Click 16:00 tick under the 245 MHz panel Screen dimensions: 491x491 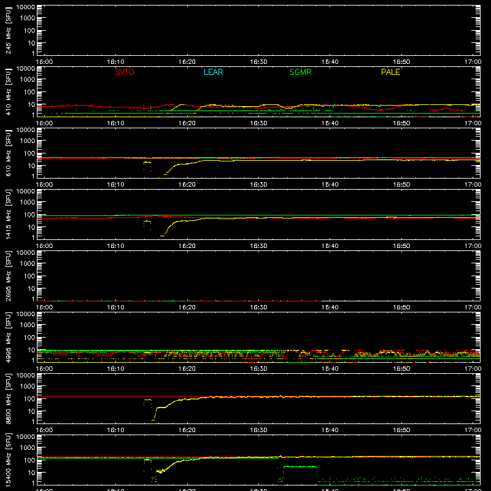(x=44, y=62)
